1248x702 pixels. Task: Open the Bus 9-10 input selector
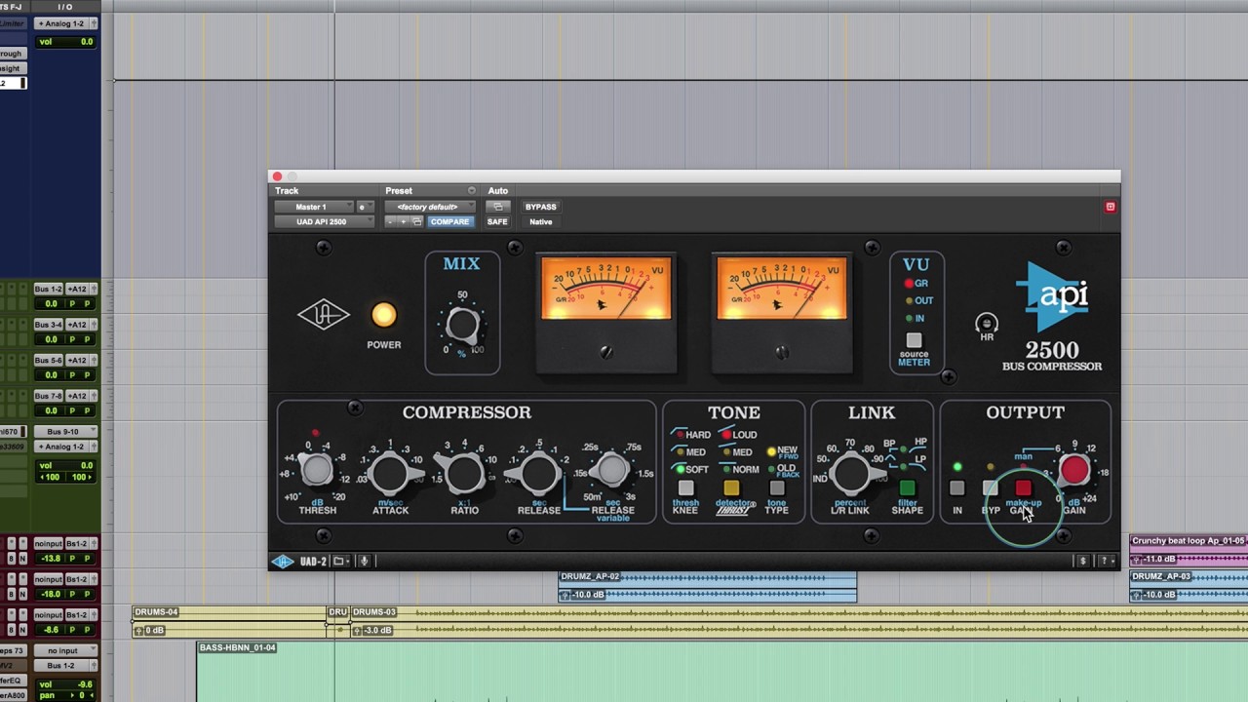pos(64,432)
